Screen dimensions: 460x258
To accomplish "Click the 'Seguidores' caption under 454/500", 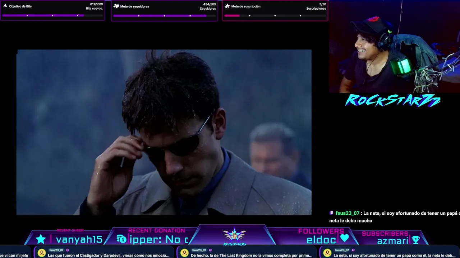I will point(208,9).
